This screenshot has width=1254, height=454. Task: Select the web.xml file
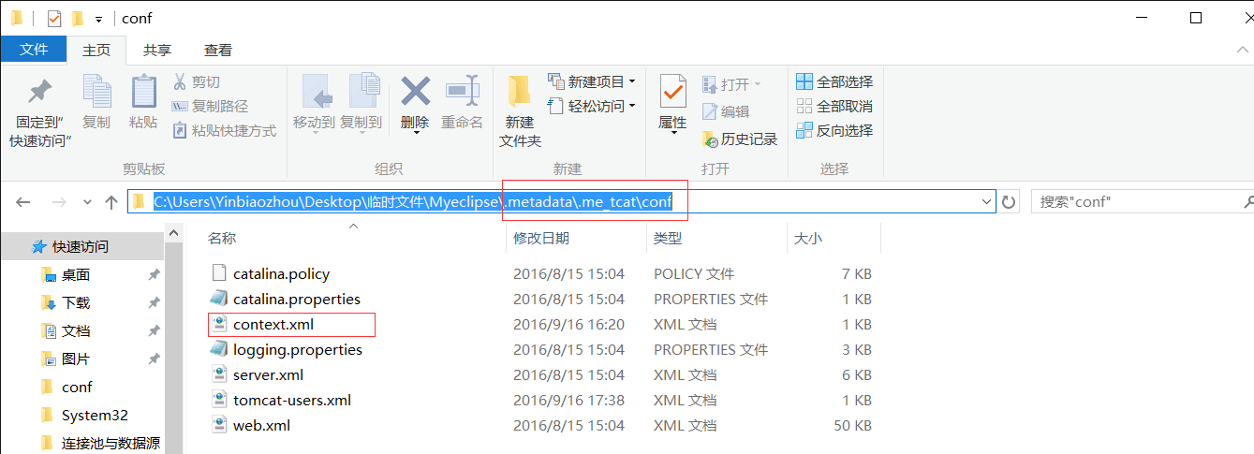coord(261,425)
